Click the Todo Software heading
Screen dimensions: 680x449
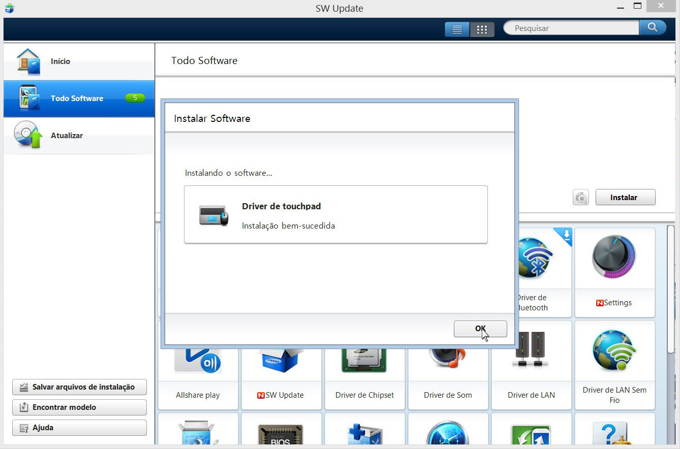(204, 60)
